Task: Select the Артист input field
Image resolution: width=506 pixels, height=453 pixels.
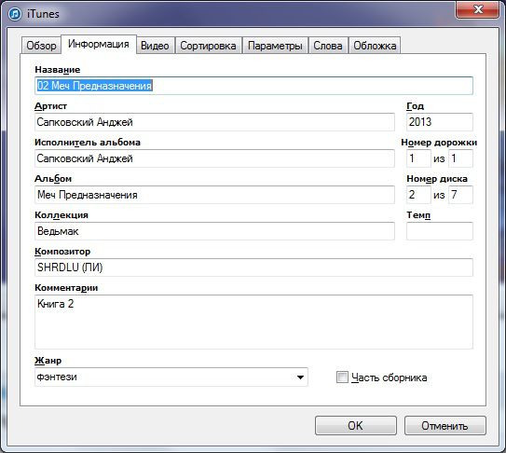Action: click(x=214, y=122)
